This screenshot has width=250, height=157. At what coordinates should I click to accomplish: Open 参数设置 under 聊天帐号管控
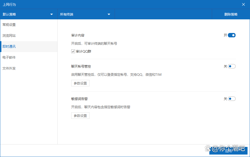80,83
